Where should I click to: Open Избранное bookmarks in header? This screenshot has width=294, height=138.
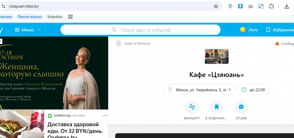[x=280, y=30]
